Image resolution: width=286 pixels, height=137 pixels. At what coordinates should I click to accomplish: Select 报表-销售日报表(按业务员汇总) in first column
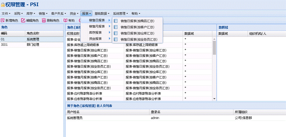pos(95,66)
